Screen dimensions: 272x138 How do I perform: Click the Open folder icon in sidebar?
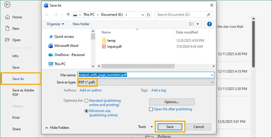click(x=7, y=40)
